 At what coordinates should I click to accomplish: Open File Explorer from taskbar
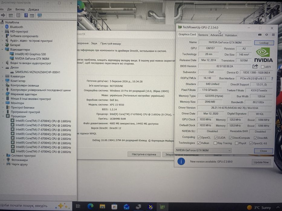pos(102,206)
